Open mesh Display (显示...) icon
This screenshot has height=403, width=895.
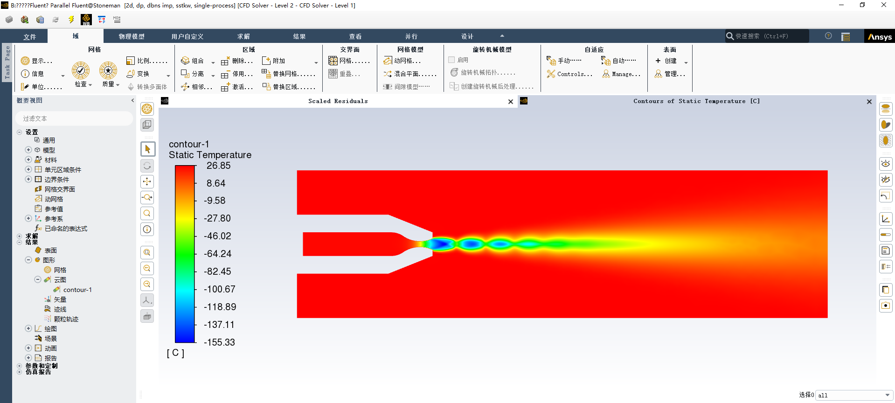click(25, 61)
